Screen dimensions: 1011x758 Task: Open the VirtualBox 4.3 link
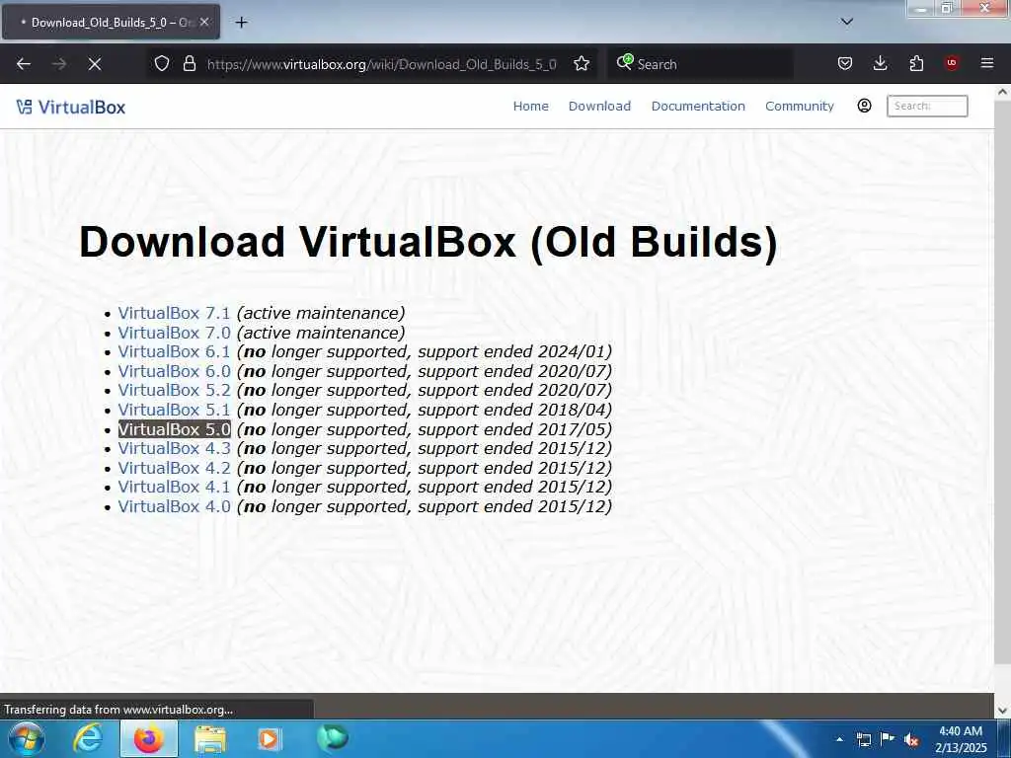coord(174,449)
